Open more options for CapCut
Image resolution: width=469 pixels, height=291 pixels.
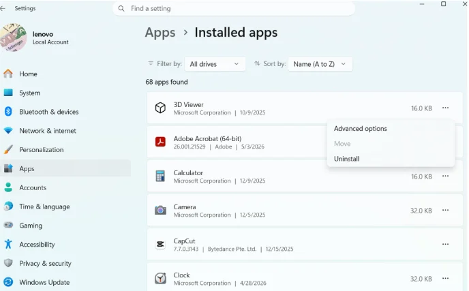(x=445, y=245)
